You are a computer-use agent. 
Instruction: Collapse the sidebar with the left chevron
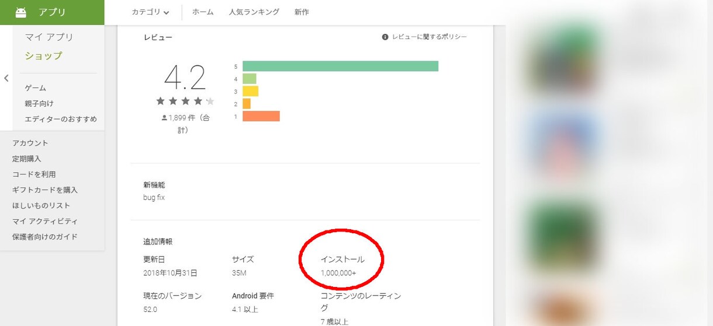(x=6, y=78)
